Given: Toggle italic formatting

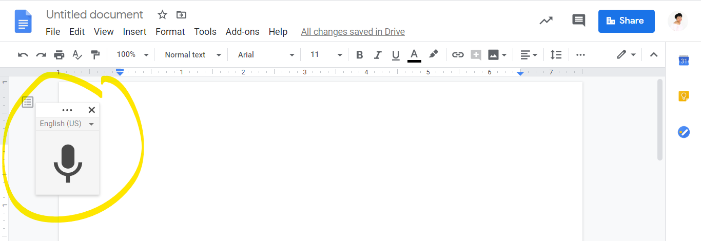Looking at the screenshot, I should pos(378,55).
